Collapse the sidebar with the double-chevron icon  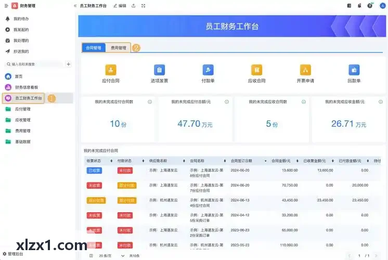[75, 6]
